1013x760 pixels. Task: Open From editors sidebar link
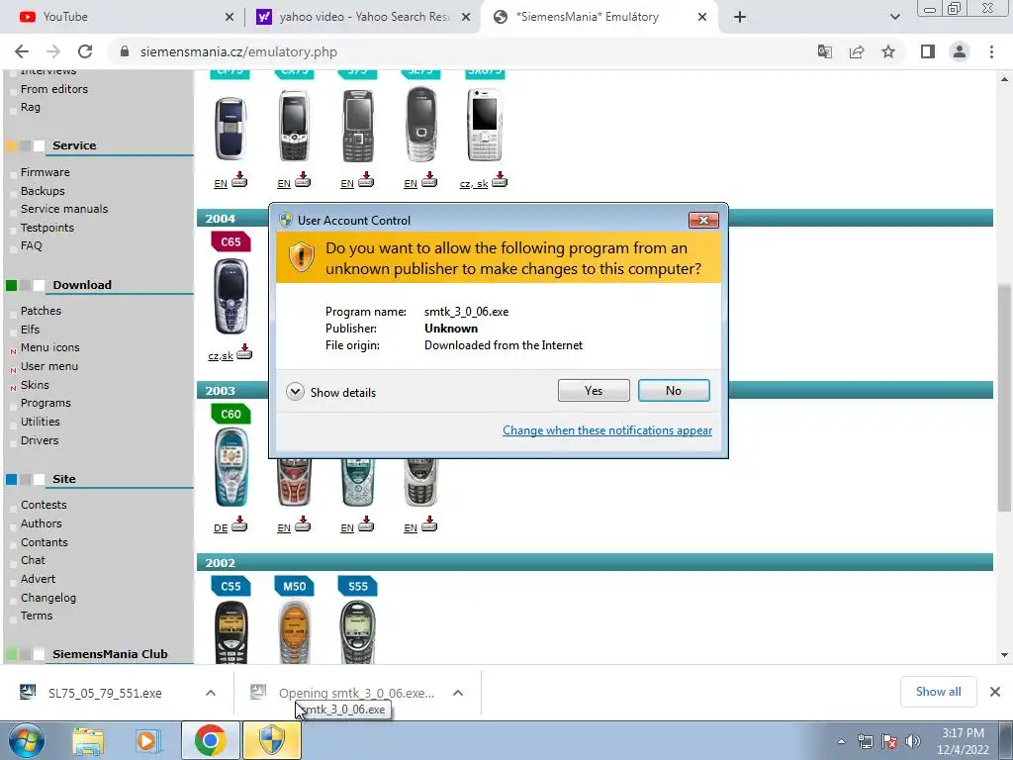click(54, 89)
